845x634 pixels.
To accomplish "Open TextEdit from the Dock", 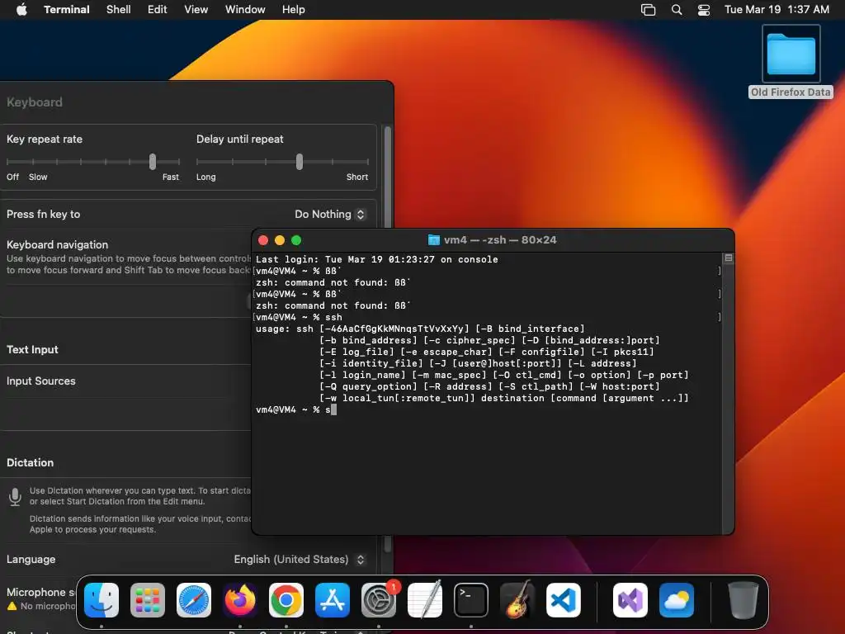I will [425, 600].
